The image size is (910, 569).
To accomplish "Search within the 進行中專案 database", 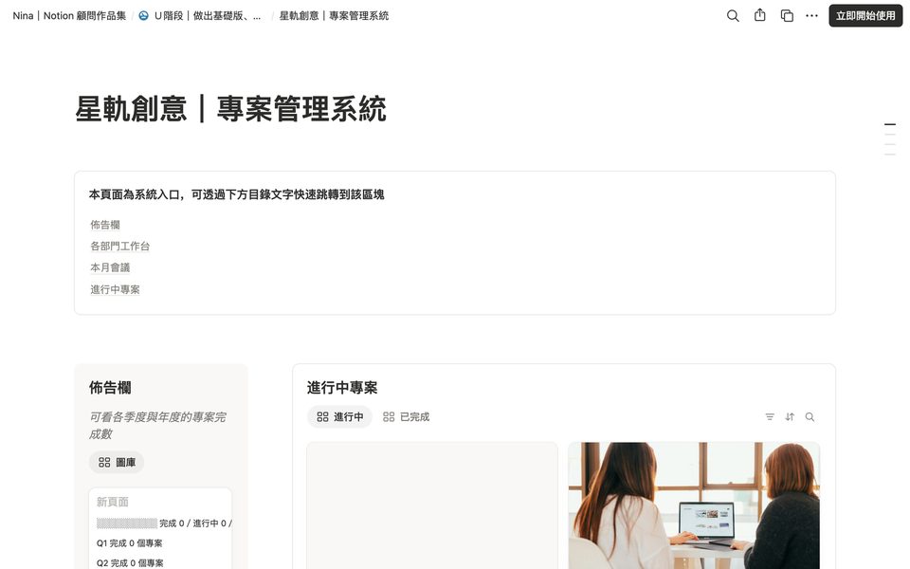I will [810, 417].
